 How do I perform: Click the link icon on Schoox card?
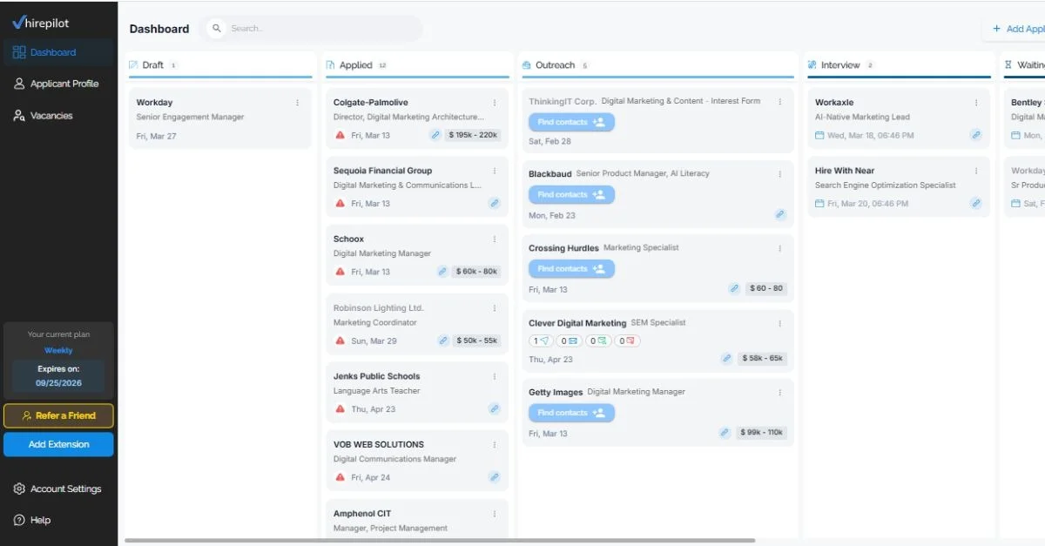click(x=442, y=272)
